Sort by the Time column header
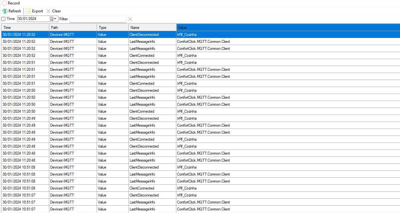 coord(25,28)
